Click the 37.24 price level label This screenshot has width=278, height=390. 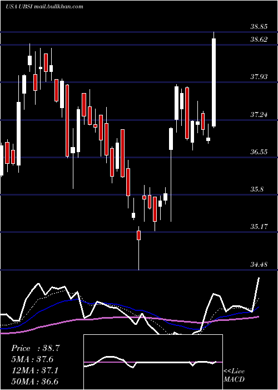[259, 114]
